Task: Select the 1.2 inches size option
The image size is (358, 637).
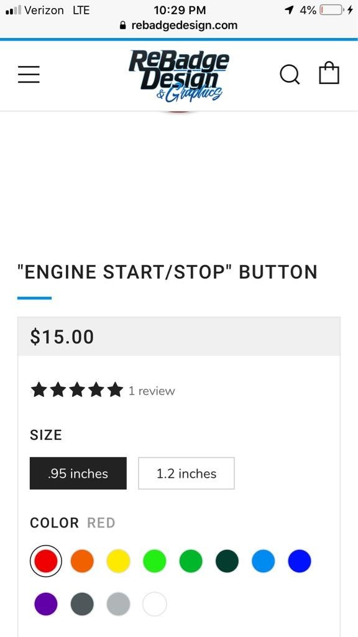Action: 186,473
